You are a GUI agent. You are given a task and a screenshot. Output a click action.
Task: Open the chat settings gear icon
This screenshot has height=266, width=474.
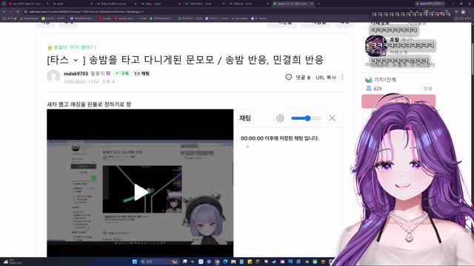tap(280, 118)
